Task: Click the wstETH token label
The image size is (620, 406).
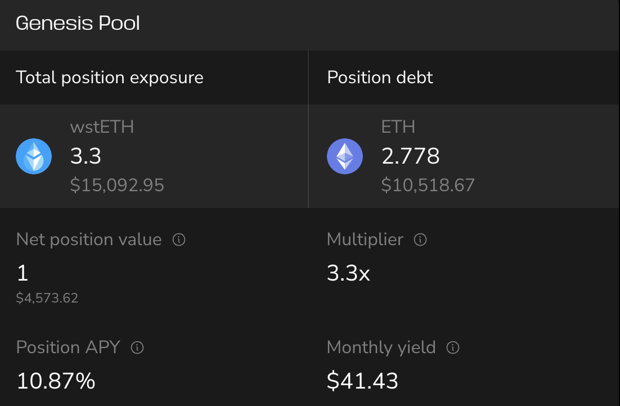Action: point(102,127)
